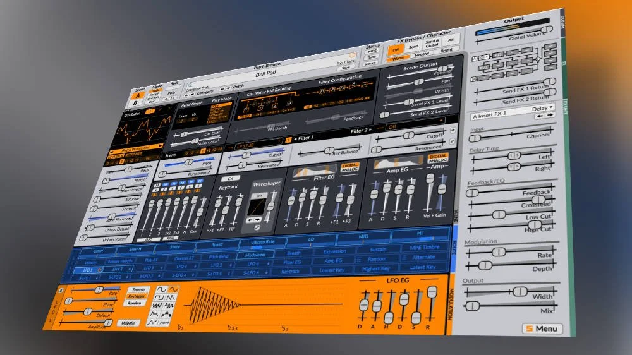Choose the Warm character option
Image resolution: width=632 pixels, height=355 pixels.
click(398, 58)
